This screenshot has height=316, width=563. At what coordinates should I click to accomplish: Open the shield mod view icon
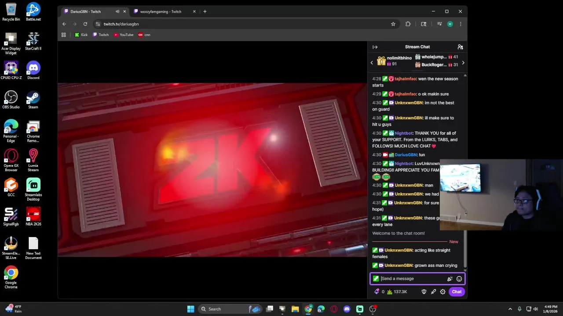pos(424,291)
